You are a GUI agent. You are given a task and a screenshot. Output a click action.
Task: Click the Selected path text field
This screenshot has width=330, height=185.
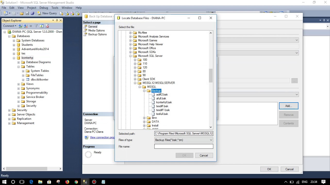click(x=184, y=134)
